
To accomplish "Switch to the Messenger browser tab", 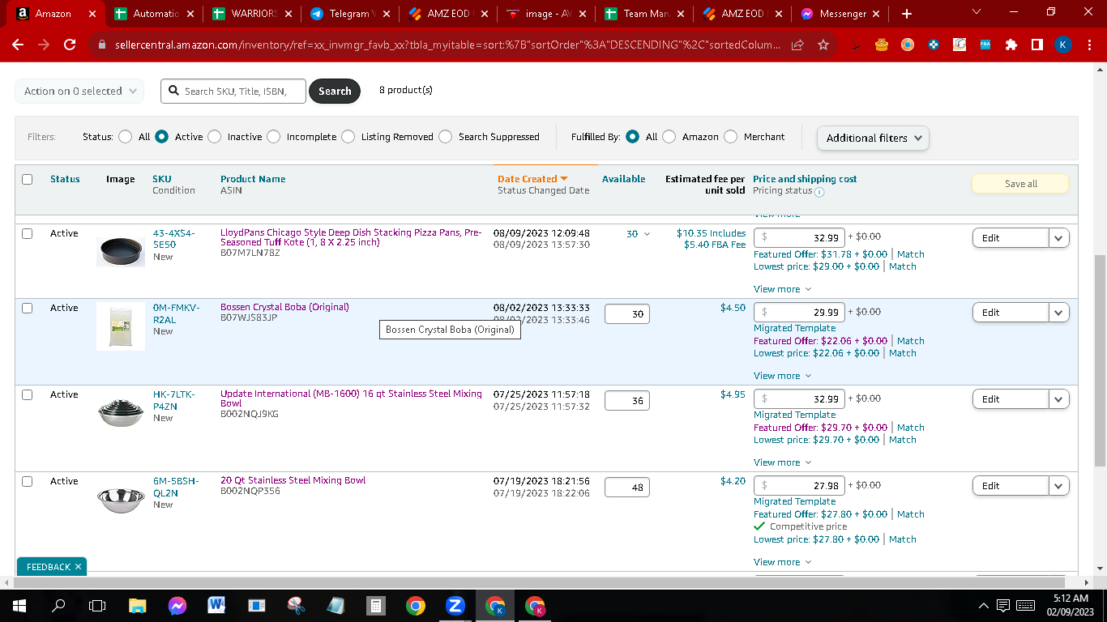I will point(841,14).
